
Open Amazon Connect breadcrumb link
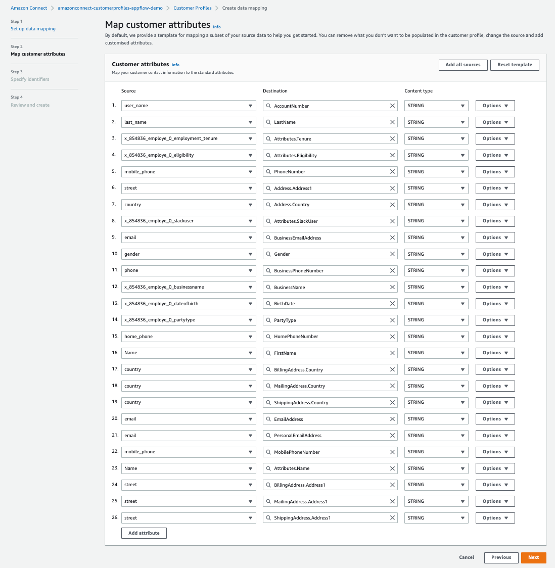[x=29, y=8]
